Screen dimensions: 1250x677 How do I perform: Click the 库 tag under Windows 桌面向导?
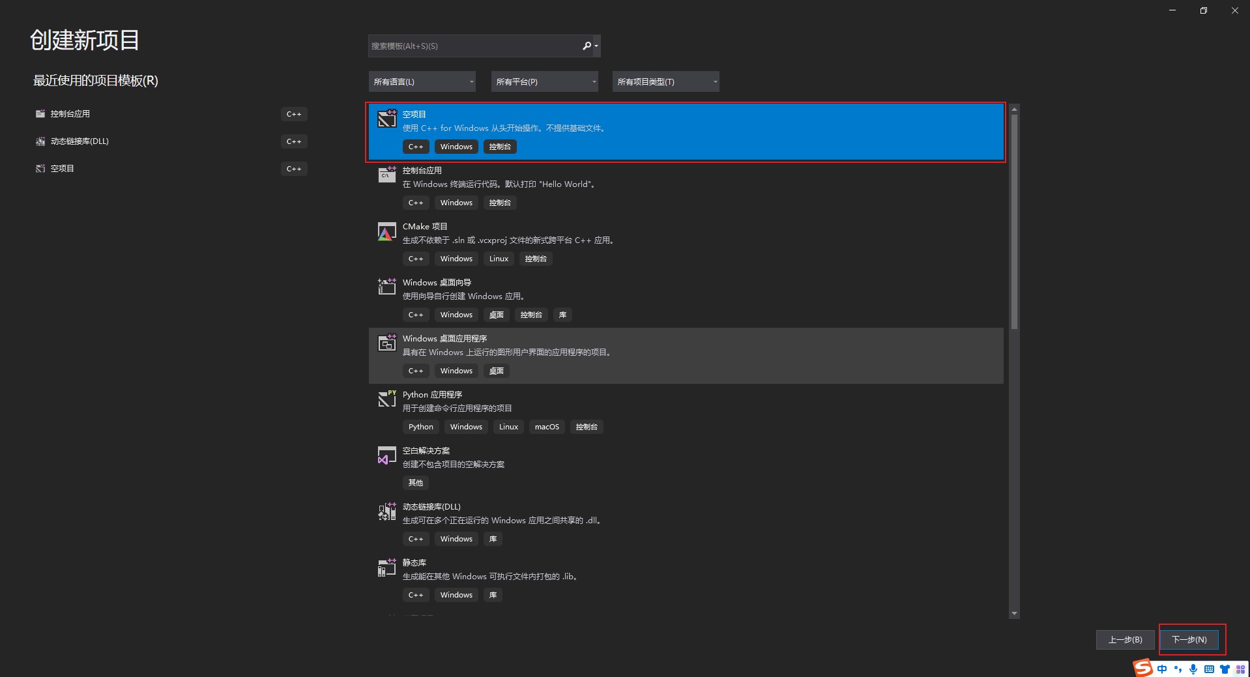coord(562,315)
